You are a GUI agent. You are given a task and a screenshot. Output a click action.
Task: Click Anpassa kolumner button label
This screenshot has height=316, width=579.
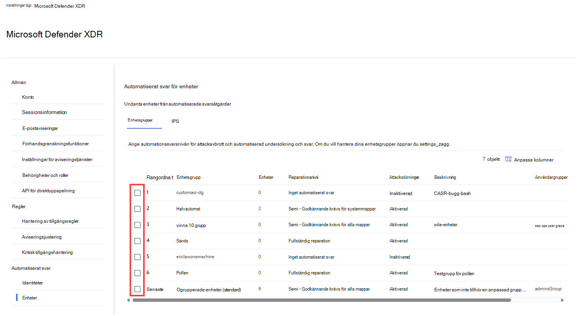coord(534,160)
